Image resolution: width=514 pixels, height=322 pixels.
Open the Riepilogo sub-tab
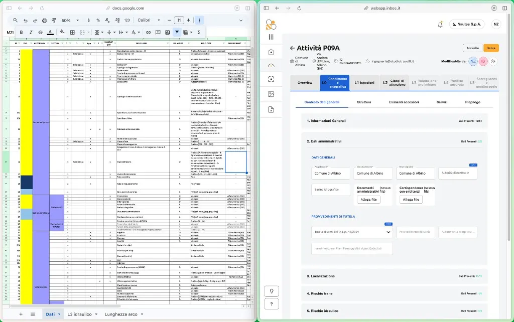(472, 102)
